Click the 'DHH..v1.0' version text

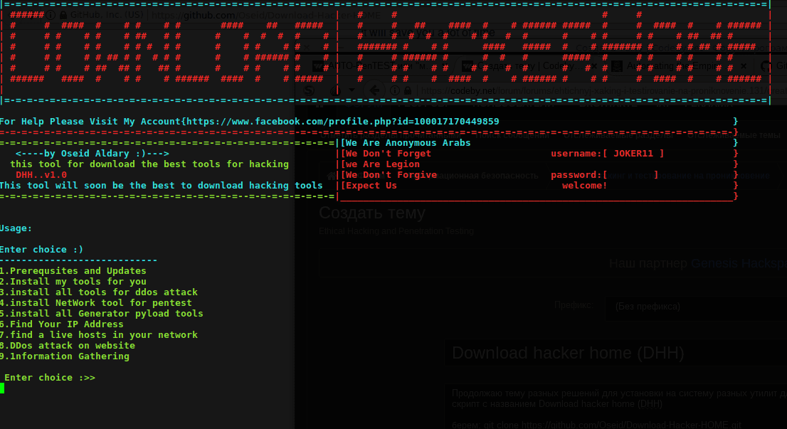click(41, 174)
